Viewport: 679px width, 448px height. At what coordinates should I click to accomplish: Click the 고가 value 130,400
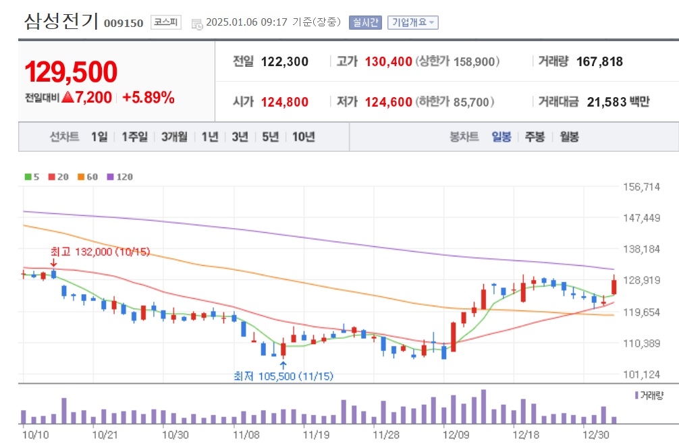pos(388,62)
